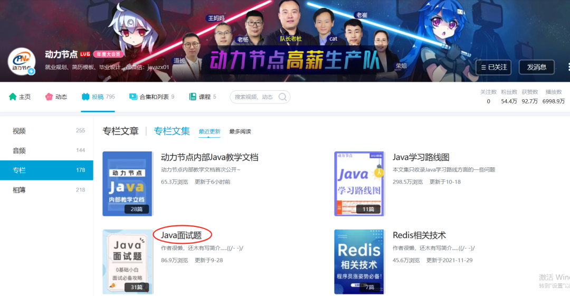This screenshot has width=570, height=296.
Task: Open the 音频 category in sidebar
Action: coord(20,151)
